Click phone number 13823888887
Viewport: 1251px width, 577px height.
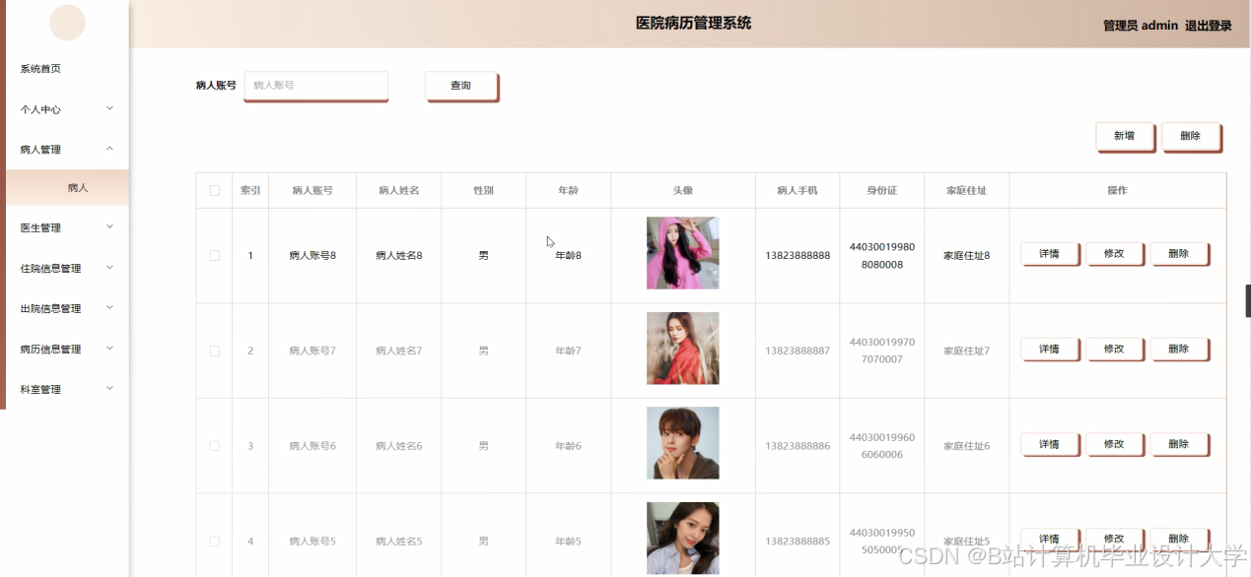point(798,352)
